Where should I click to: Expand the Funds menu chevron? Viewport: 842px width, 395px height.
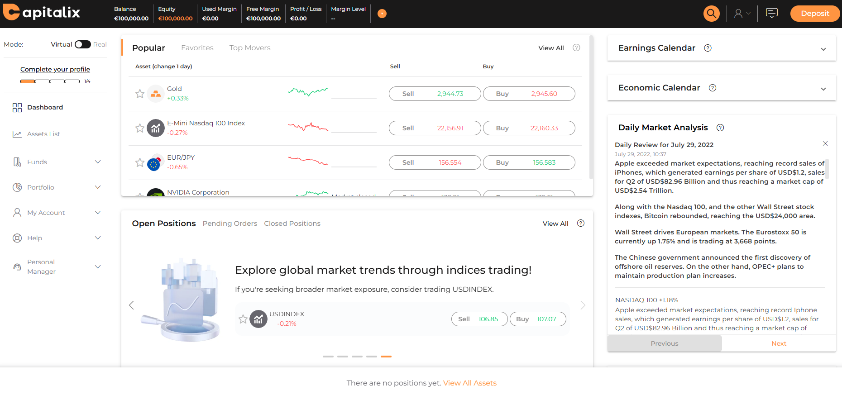coord(98,162)
